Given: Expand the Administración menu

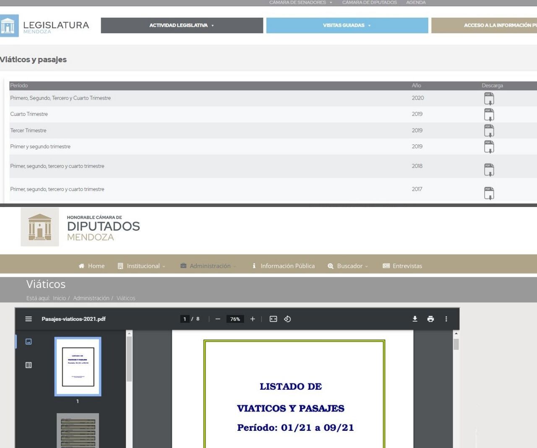Looking at the screenshot, I should pos(209,266).
